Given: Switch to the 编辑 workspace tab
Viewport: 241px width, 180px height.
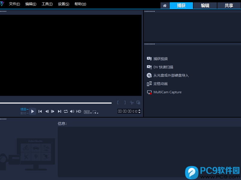Looking at the screenshot, I should (205, 5).
